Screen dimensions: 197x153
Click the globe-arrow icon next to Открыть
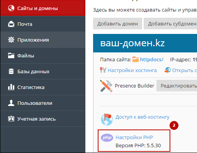point(168,70)
